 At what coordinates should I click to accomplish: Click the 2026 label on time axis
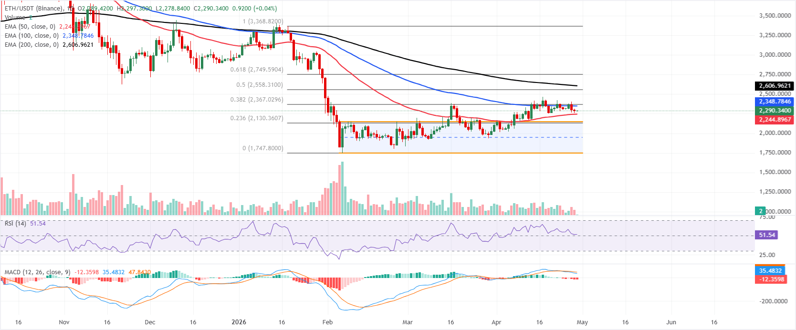pyautogui.click(x=239, y=322)
